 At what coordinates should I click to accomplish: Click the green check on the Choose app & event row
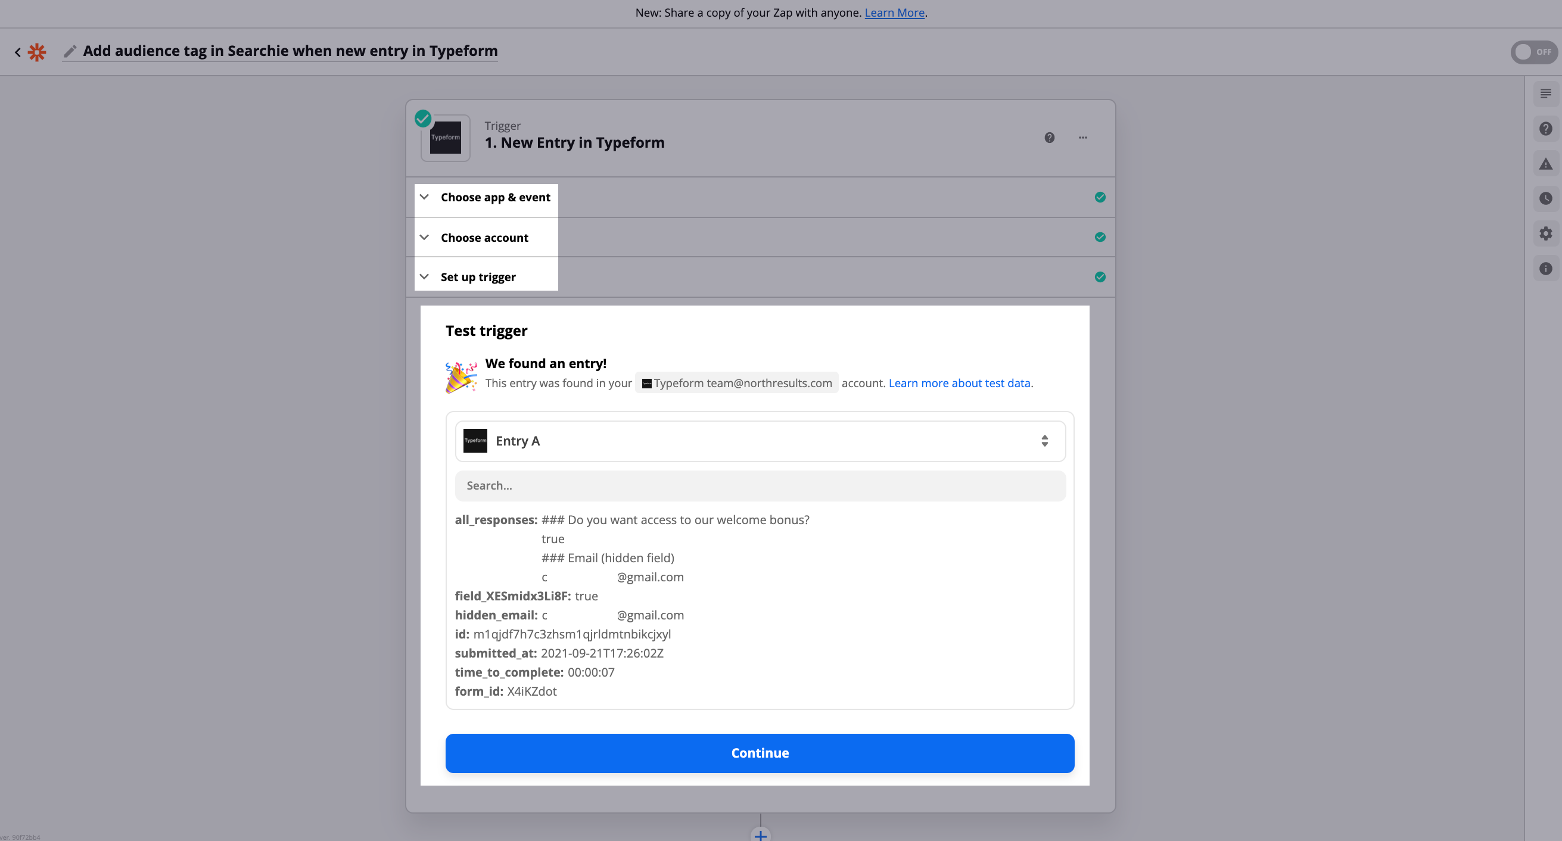[x=1099, y=198]
